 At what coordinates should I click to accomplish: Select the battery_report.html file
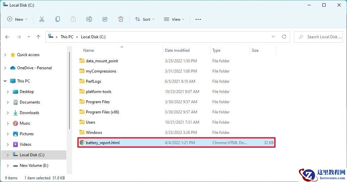(103, 143)
